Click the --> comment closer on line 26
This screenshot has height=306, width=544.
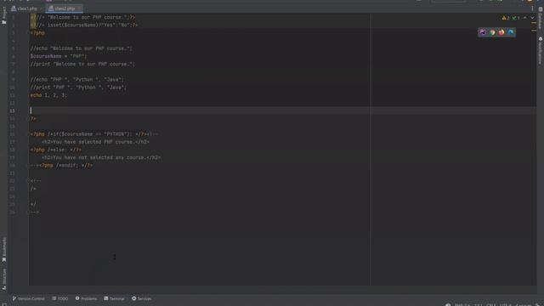tap(34, 212)
